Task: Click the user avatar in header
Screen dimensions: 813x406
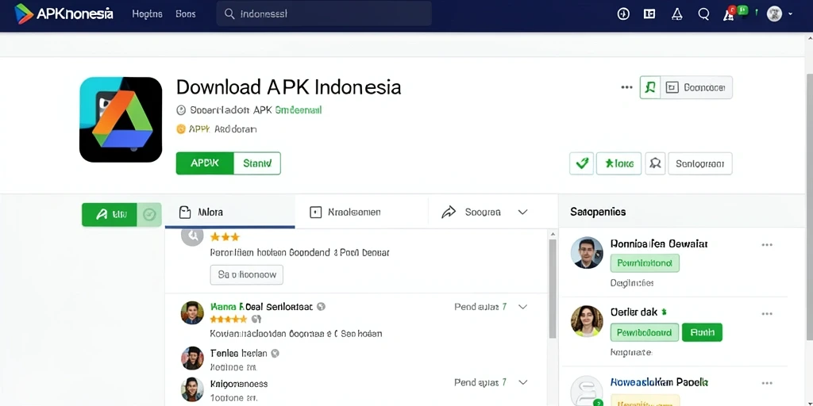Action: point(774,14)
